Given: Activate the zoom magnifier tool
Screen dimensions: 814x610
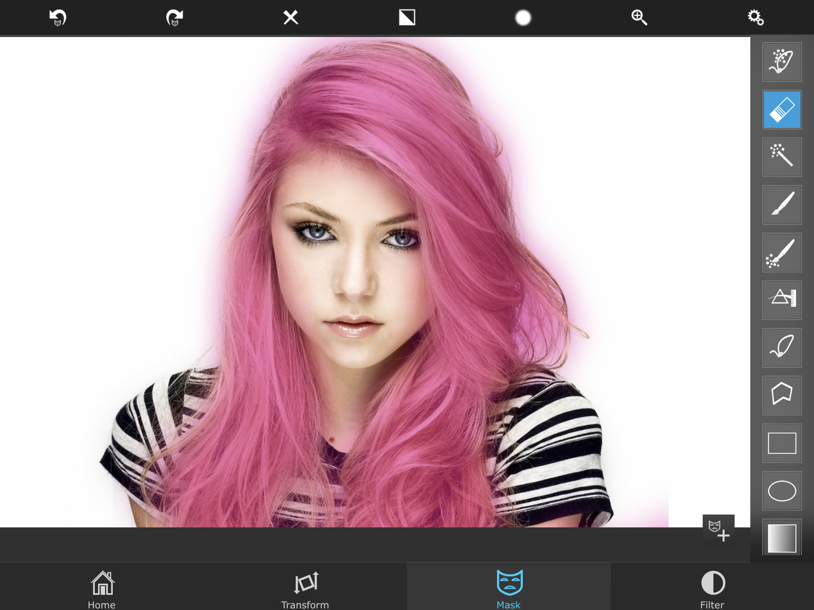Looking at the screenshot, I should pos(639,18).
